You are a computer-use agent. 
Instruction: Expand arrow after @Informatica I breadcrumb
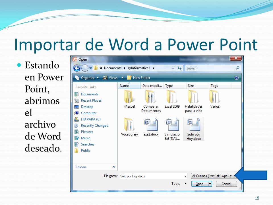[153, 68]
